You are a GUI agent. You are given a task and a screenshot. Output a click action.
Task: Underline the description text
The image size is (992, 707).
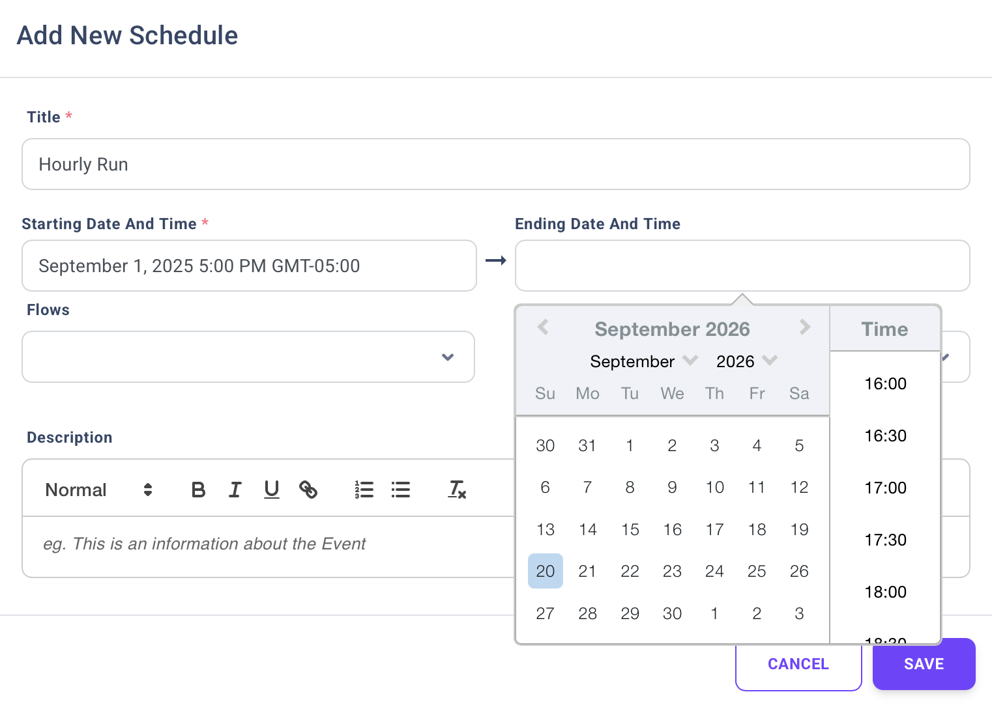point(272,490)
